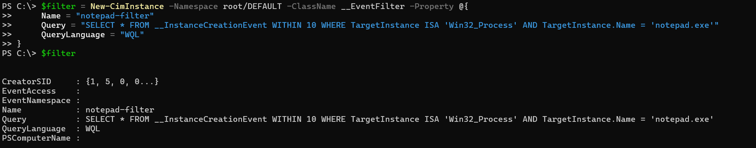Click the PSComputerName output label
The height and width of the screenshot is (148, 756).
(36, 138)
